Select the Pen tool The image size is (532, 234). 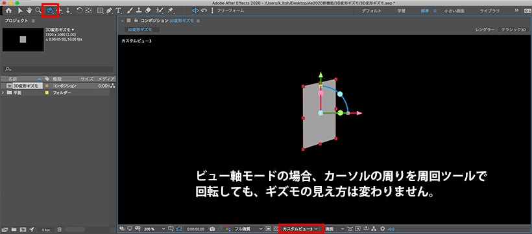pyautogui.click(x=109, y=10)
